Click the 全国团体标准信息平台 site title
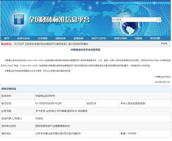Screen dimensions: 172x141 (59, 20)
